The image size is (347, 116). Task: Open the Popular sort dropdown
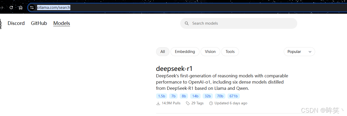pos(299,52)
